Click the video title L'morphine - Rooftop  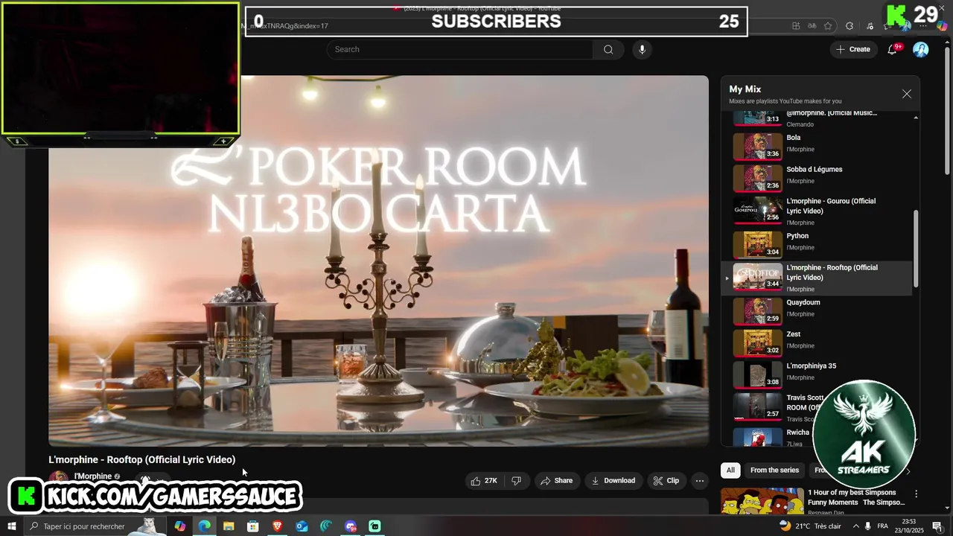click(142, 459)
